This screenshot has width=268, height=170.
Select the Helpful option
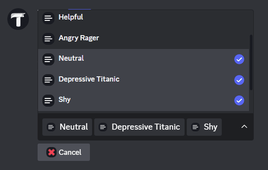click(x=144, y=18)
